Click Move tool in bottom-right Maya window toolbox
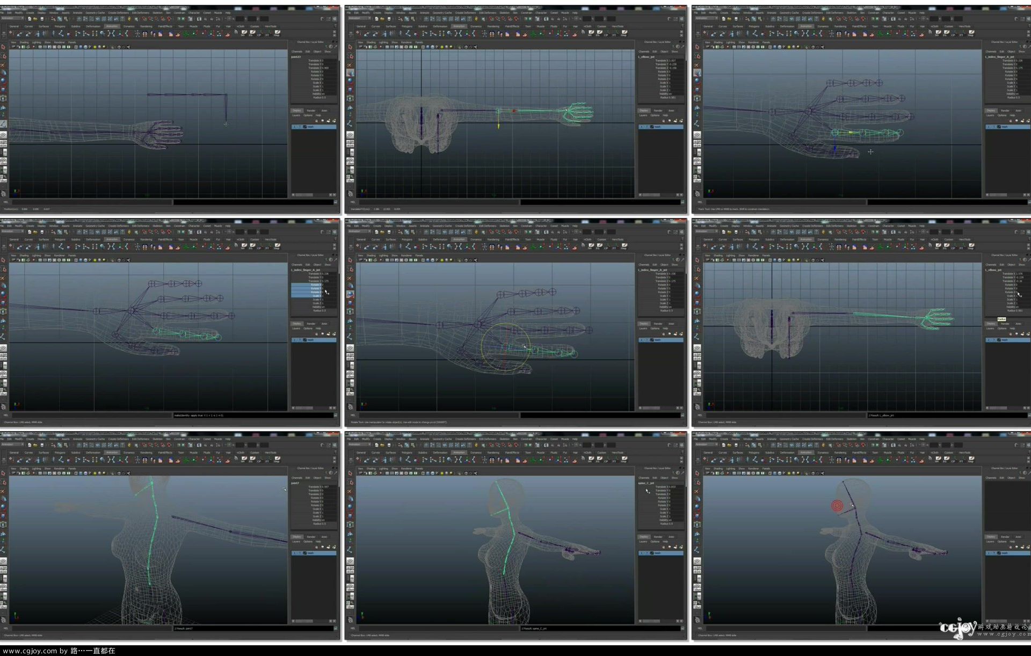This screenshot has width=1031, height=656. 697,499
